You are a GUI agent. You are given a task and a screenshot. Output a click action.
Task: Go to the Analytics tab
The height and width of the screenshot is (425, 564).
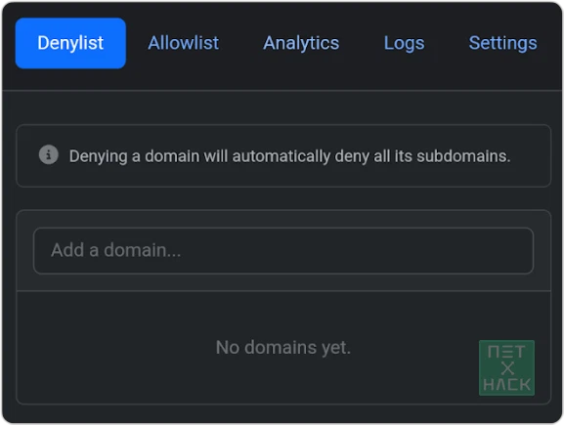pyautogui.click(x=301, y=43)
